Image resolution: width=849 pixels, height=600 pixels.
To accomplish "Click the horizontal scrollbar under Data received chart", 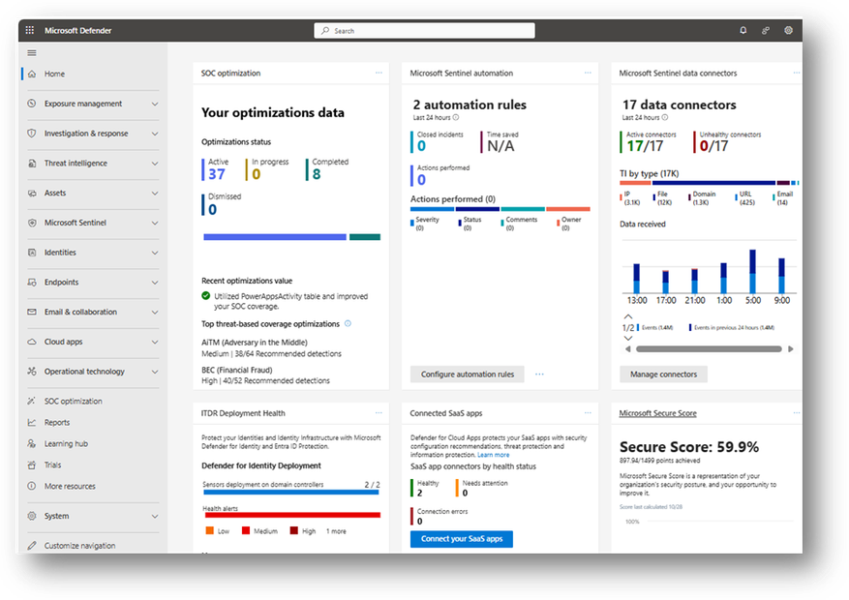I will coord(709,349).
